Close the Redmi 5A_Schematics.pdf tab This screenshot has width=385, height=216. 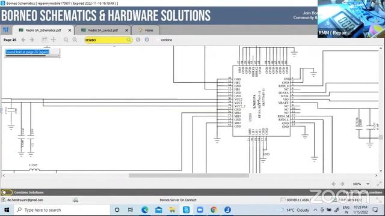pos(70,30)
